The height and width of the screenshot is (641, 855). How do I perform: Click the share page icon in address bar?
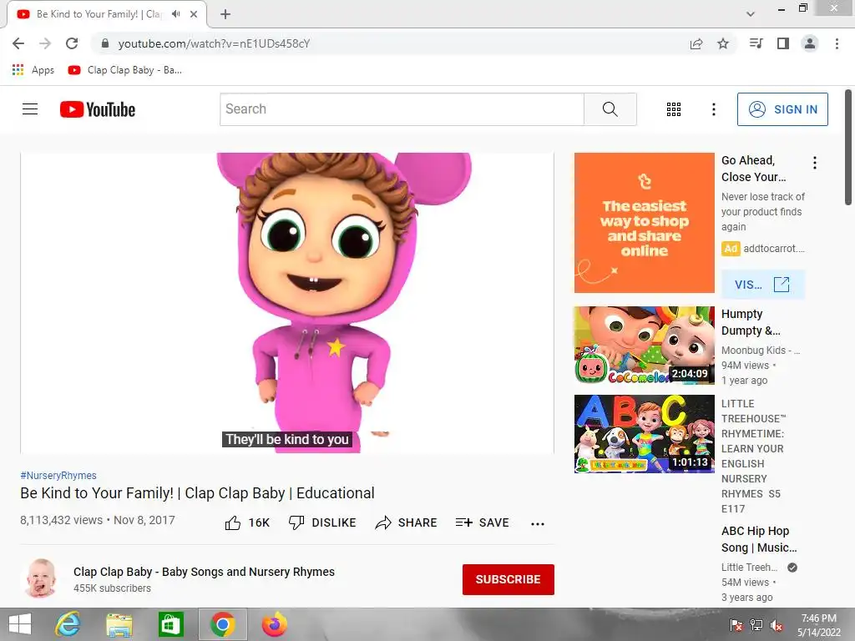click(696, 43)
